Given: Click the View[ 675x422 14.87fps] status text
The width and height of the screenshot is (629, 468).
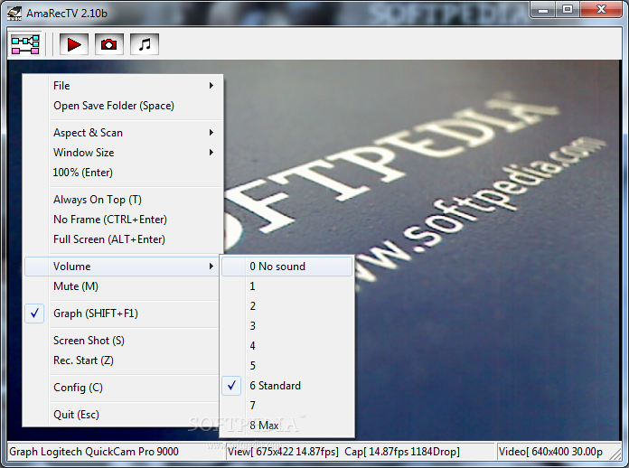Looking at the screenshot, I should pyautogui.click(x=283, y=452).
